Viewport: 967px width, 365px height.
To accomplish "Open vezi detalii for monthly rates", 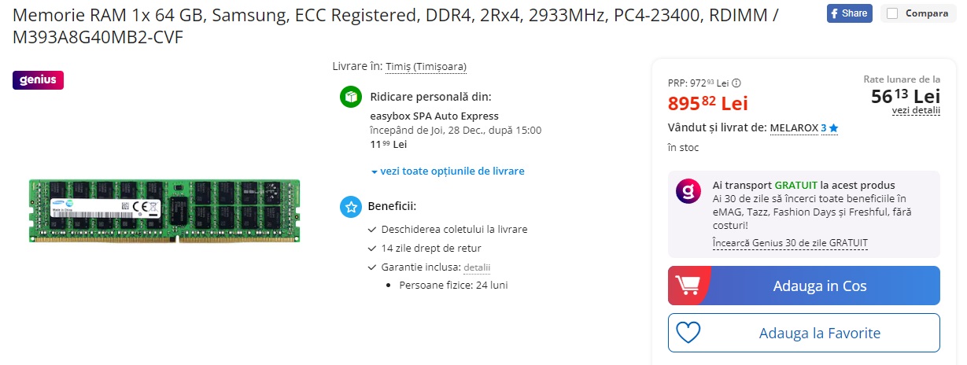I will click(x=916, y=110).
